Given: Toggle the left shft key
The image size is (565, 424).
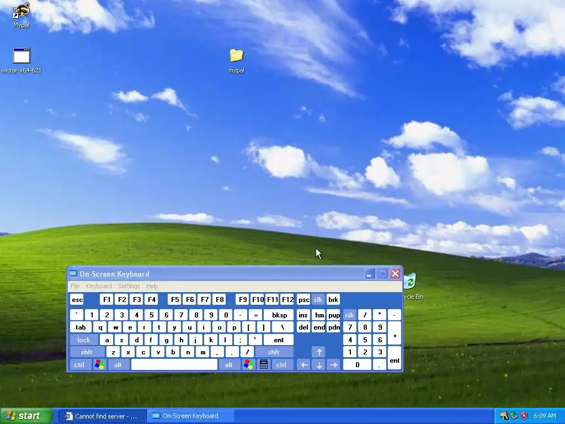Looking at the screenshot, I should pyautogui.click(x=87, y=352).
